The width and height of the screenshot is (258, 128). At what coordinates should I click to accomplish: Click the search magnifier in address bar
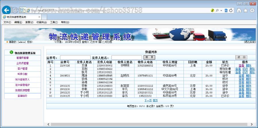click(217, 11)
